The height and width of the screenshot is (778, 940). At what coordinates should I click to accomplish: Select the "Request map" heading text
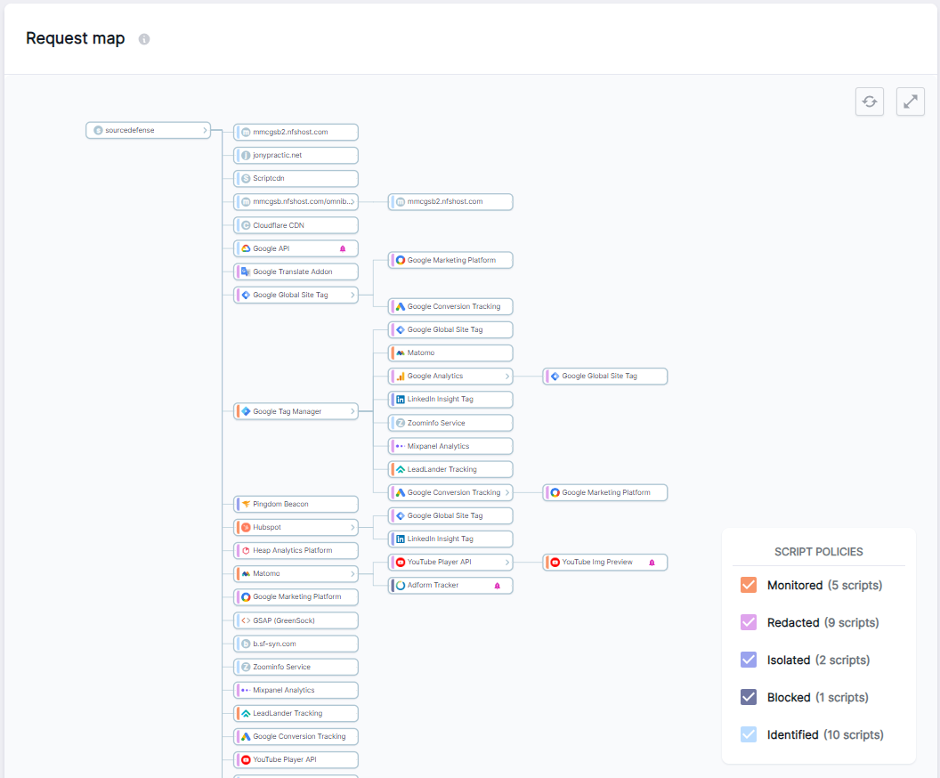click(76, 38)
